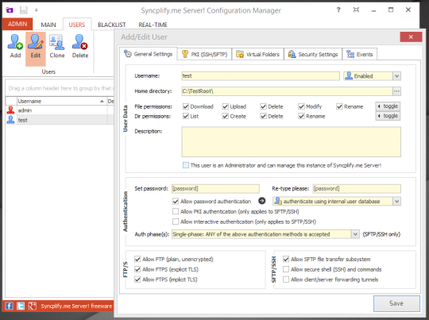Open the REAL-TIME ribbon tab
429x320 pixels.
click(153, 25)
